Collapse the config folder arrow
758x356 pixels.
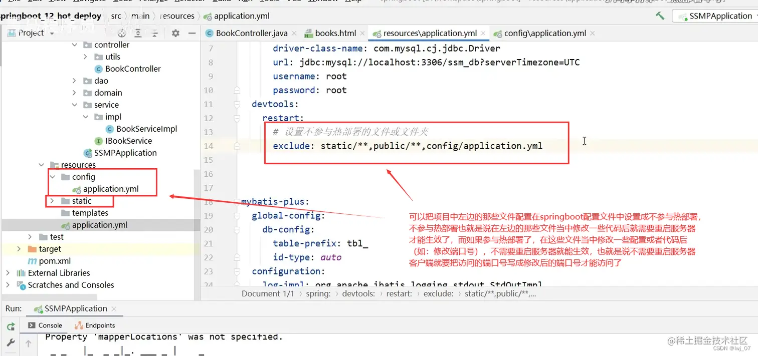click(x=53, y=177)
